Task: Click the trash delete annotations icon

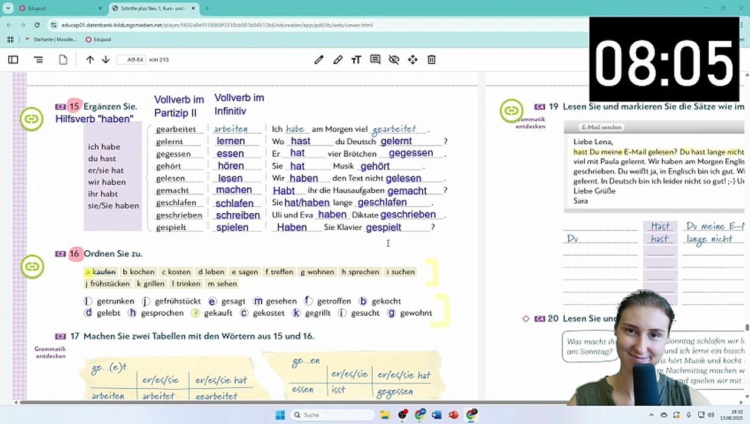Action: click(432, 59)
